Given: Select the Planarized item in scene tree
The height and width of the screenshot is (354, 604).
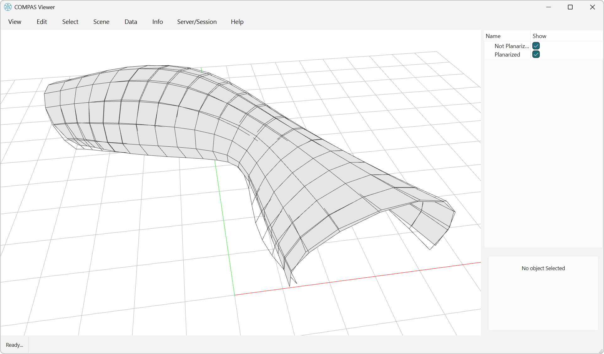Looking at the screenshot, I should point(507,54).
